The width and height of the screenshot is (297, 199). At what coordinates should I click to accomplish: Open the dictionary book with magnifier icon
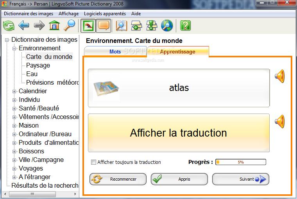[x=121, y=25]
